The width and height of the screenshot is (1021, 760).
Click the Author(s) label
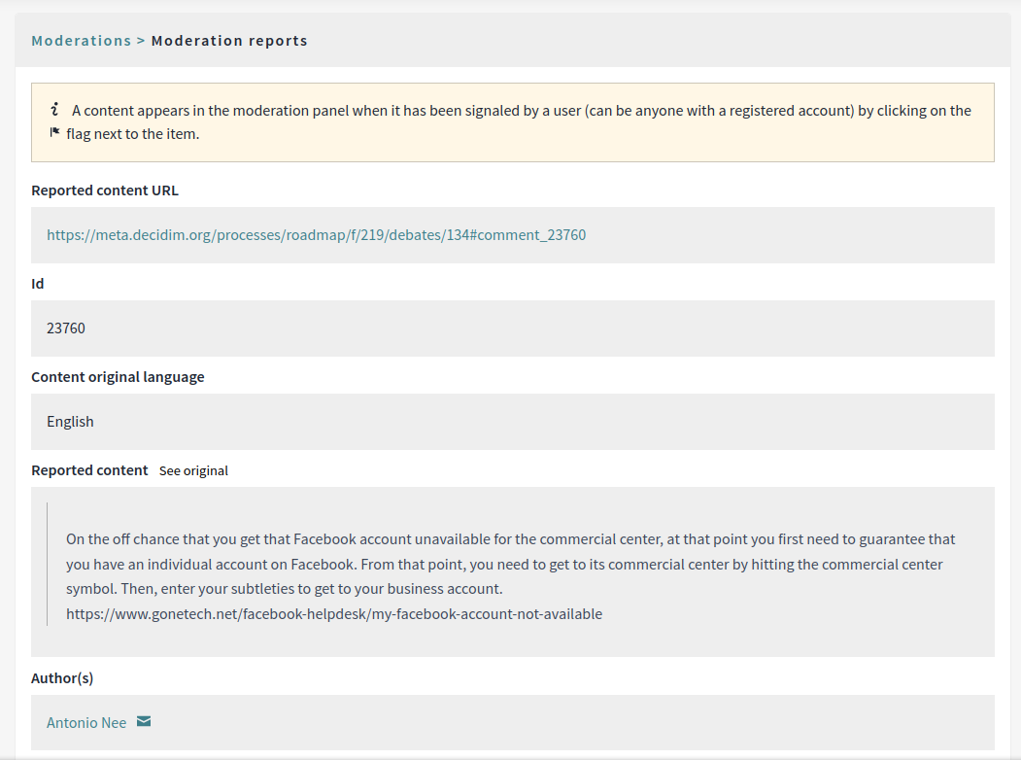(x=62, y=678)
